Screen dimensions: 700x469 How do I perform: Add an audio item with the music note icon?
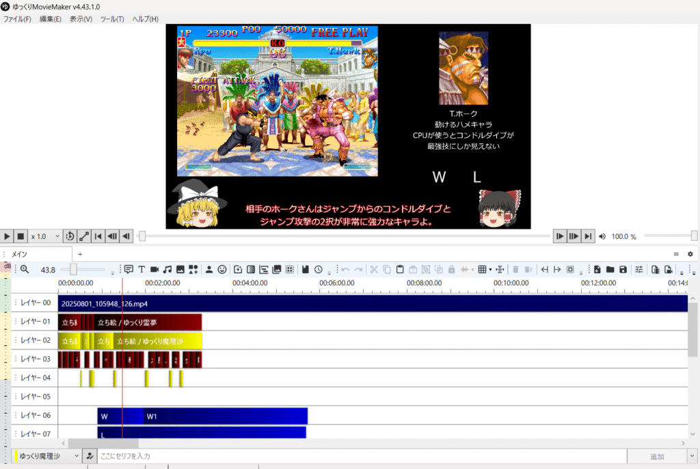167,269
